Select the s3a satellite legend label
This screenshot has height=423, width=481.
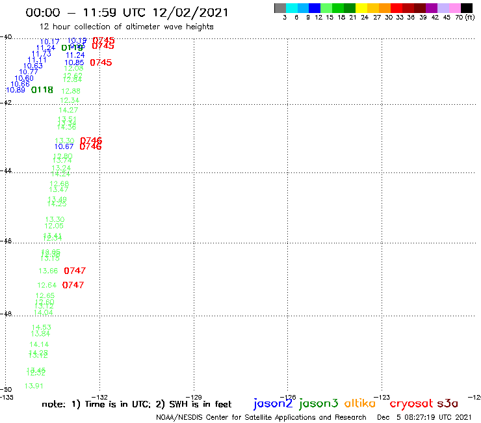tap(448, 403)
